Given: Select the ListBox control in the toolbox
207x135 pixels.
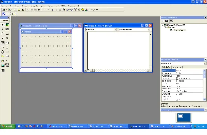Looking at the screenshot, I should (x=7, y=43).
